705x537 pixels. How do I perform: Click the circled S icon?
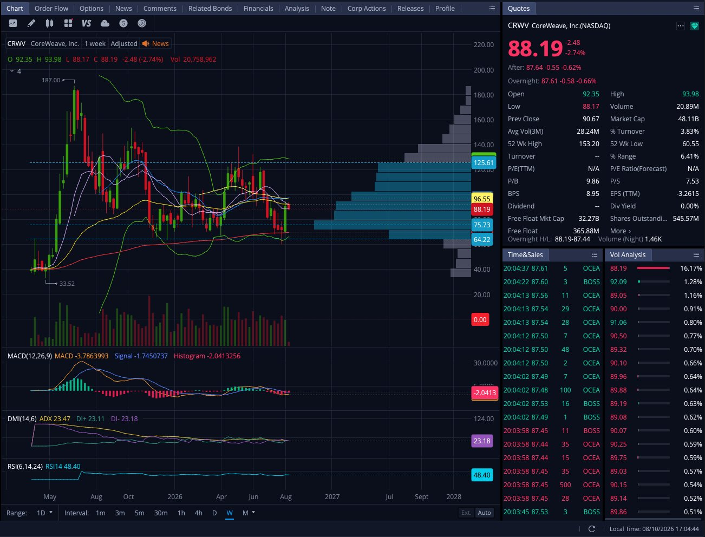[x=123, y=23]
